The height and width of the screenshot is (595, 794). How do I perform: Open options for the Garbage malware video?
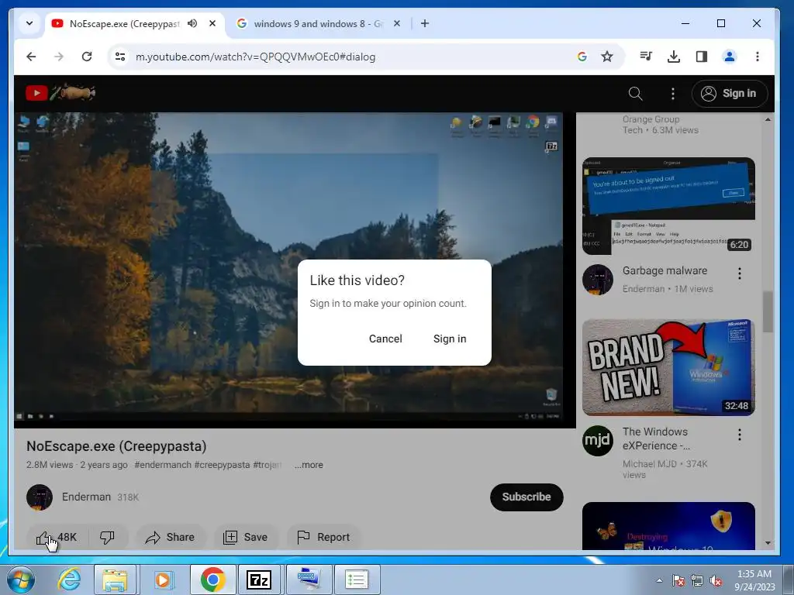[x=739, y=273]
